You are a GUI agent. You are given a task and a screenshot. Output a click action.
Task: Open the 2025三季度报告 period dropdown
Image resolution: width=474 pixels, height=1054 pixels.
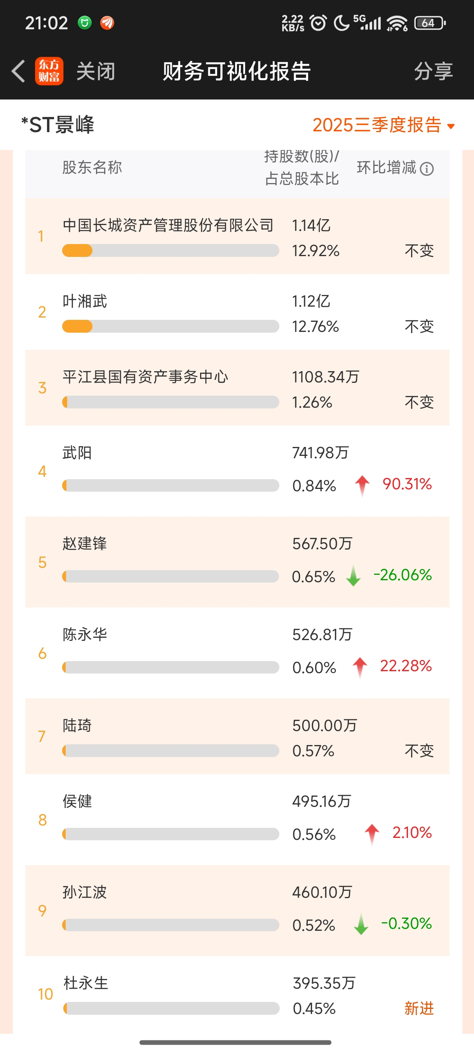(x=376, y=125)
